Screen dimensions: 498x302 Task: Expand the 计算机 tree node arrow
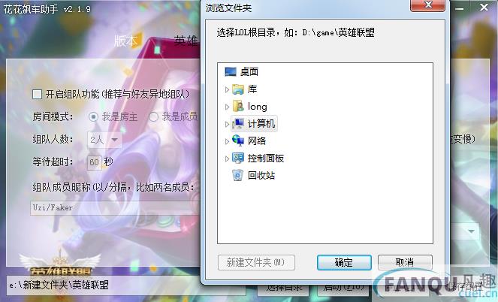(x=227, y=124)
